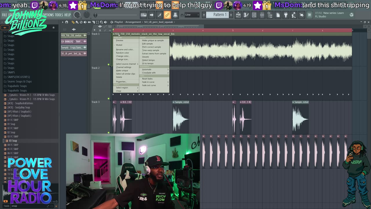This screenshot has height=209, width=371.
Task: Toggle the Track 3 mute switch
Action: [x=109, y=132]
